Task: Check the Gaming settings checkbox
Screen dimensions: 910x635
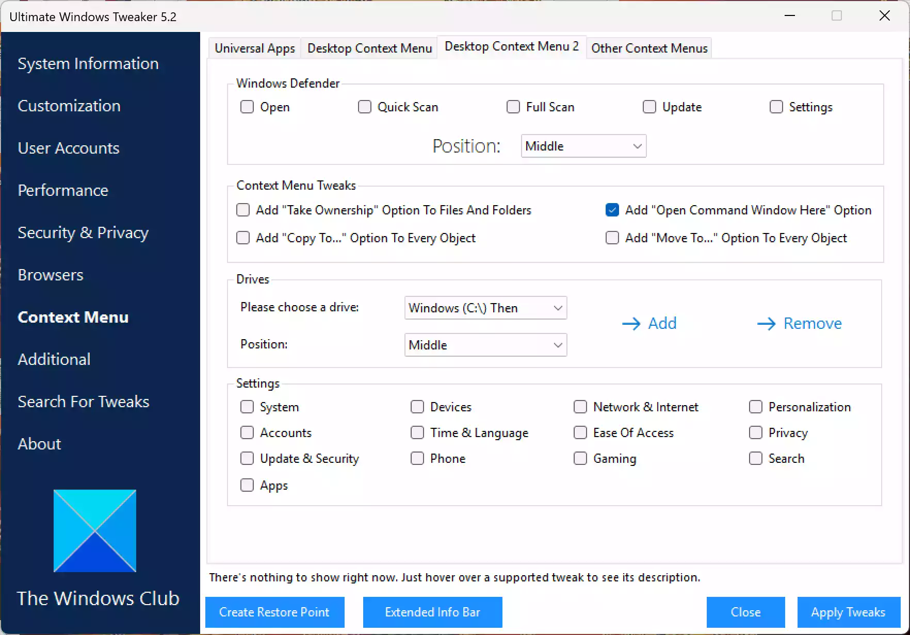Action: point(580,458)
